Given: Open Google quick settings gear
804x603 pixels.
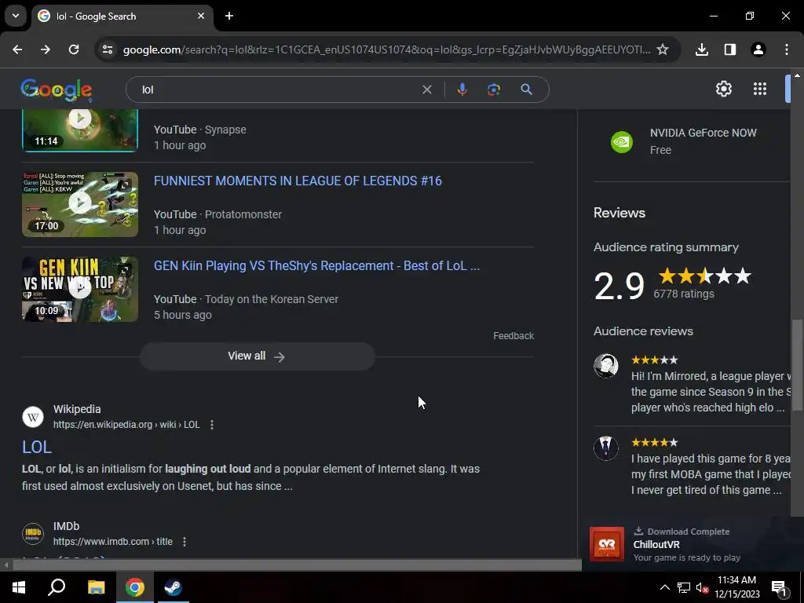Looking at the screenshot, I should pos(723,90).
